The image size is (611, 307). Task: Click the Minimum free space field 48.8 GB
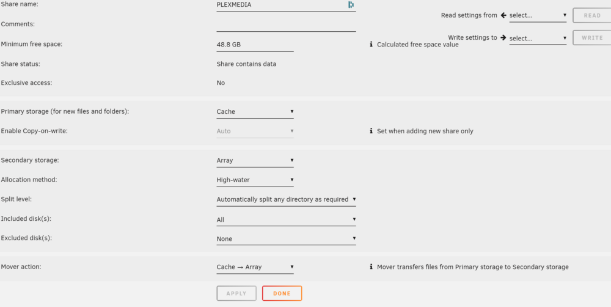(x=255, y=45)
